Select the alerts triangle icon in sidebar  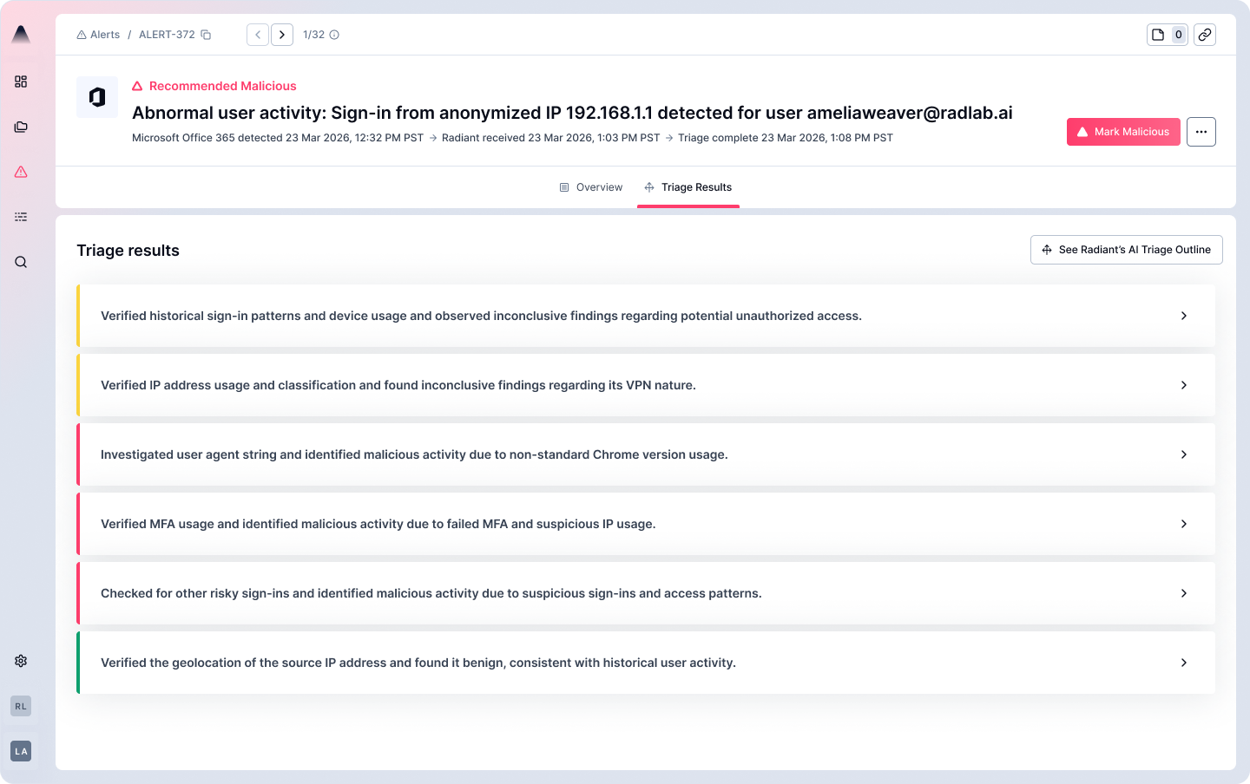tap(21, 172)
